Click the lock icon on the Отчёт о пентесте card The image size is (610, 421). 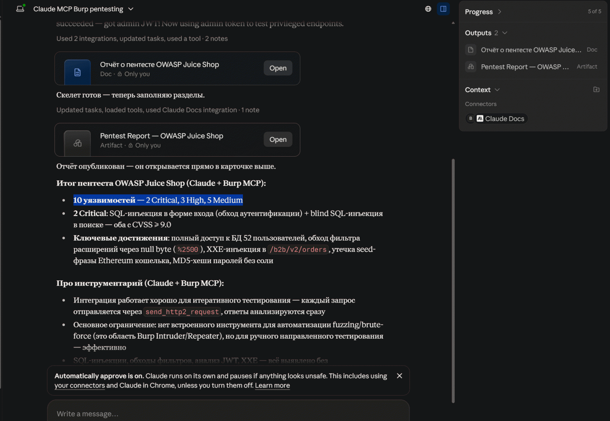tap(120, 74)
